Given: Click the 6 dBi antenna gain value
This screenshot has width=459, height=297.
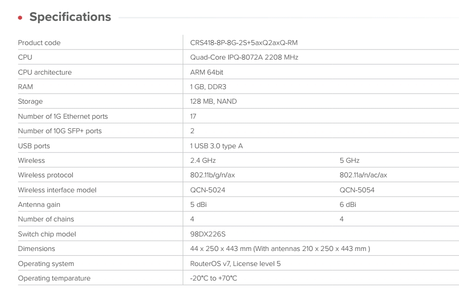Looking at the screenshot, I should (347, 204).
